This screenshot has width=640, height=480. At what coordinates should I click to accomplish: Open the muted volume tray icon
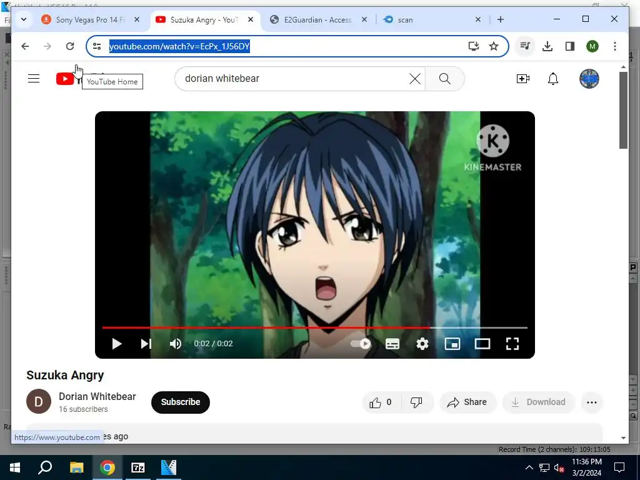[x=559, y=467]
